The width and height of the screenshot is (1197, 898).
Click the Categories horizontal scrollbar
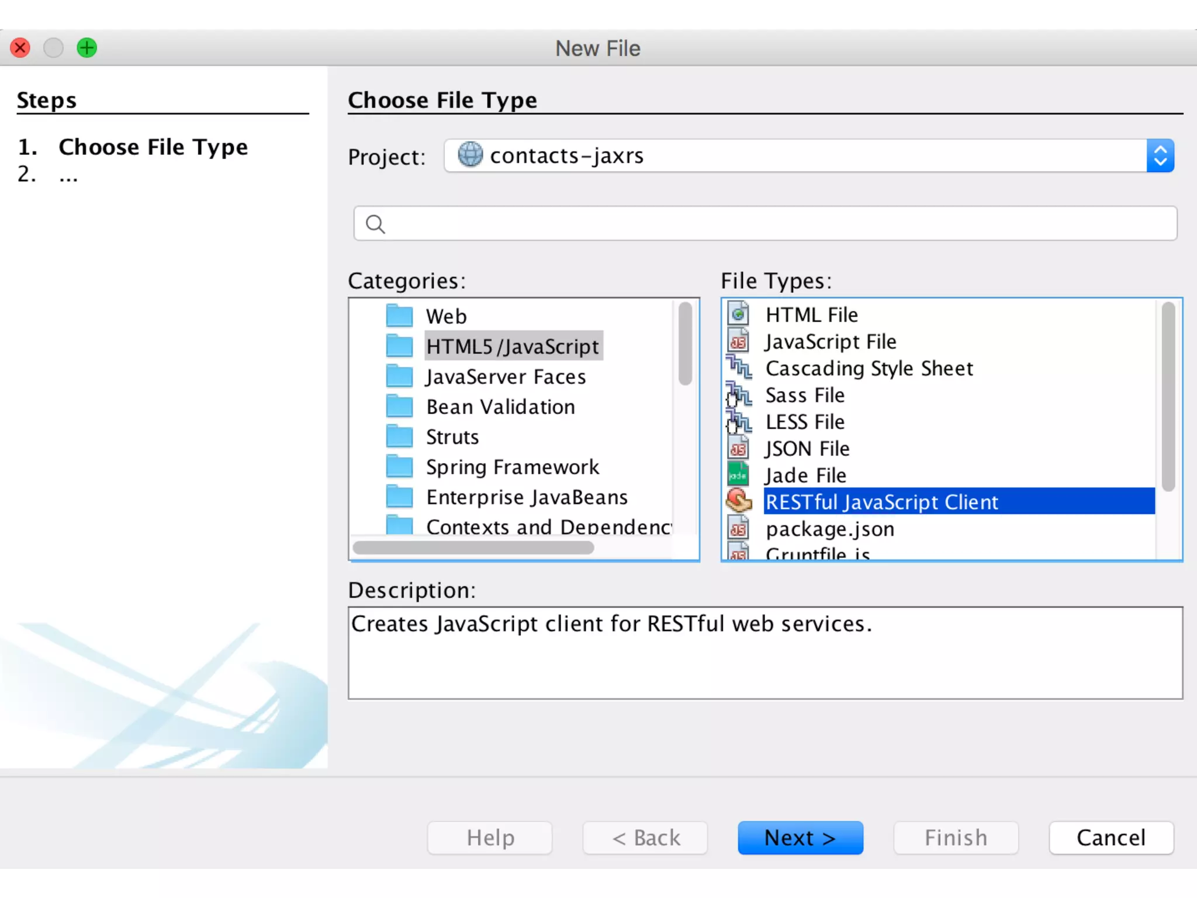click(x=473, y=548)
